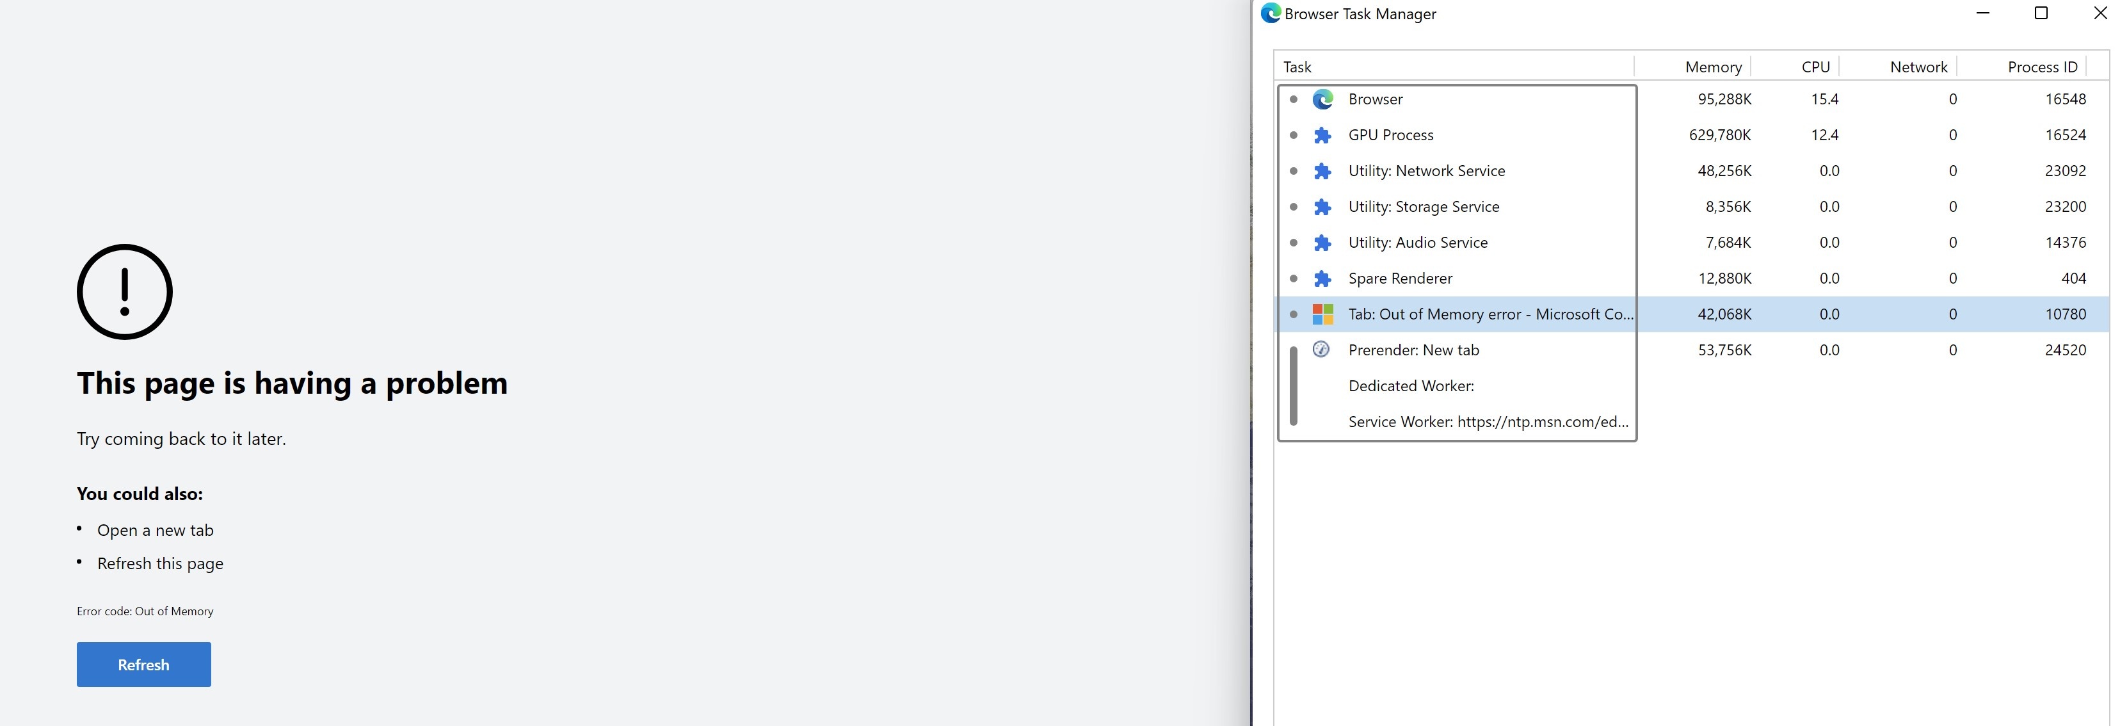2120x726 pixels.
Task: Select the Out of Memory error tab row
Action: tap(1490, 314)
